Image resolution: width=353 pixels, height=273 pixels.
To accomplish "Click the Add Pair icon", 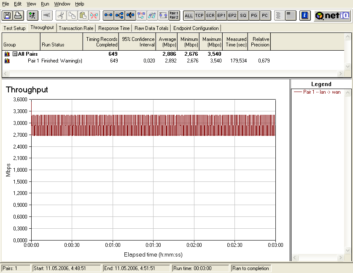I will (108, 16).
